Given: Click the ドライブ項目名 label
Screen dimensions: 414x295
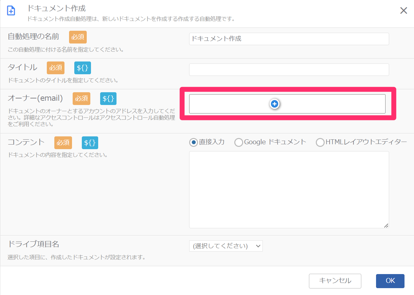Looking at the screenshot, I should coord(33,244).
